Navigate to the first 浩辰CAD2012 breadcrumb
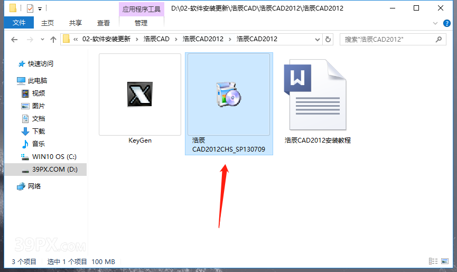The width and height of the screenshot is (457, 272). pyautogui.click(x=203, y=39)
